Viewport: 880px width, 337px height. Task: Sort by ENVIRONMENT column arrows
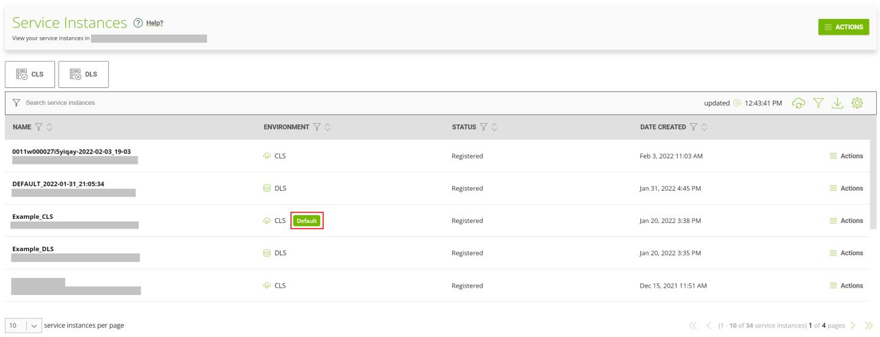click(x=328, y=127)
